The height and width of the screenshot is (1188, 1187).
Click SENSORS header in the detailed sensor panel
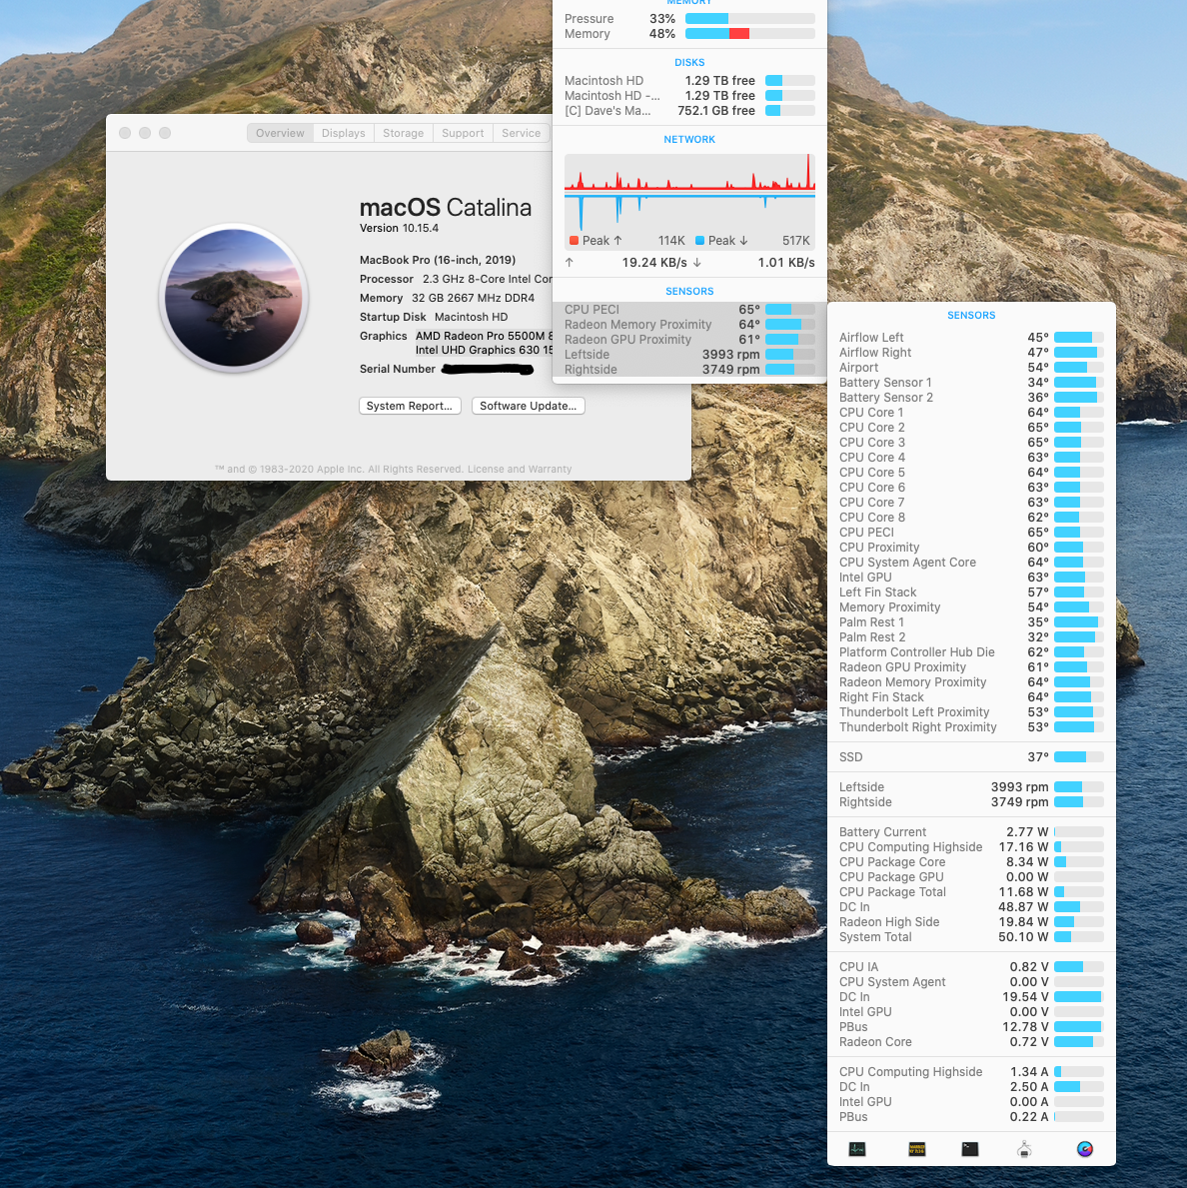(x=971, y=315)
